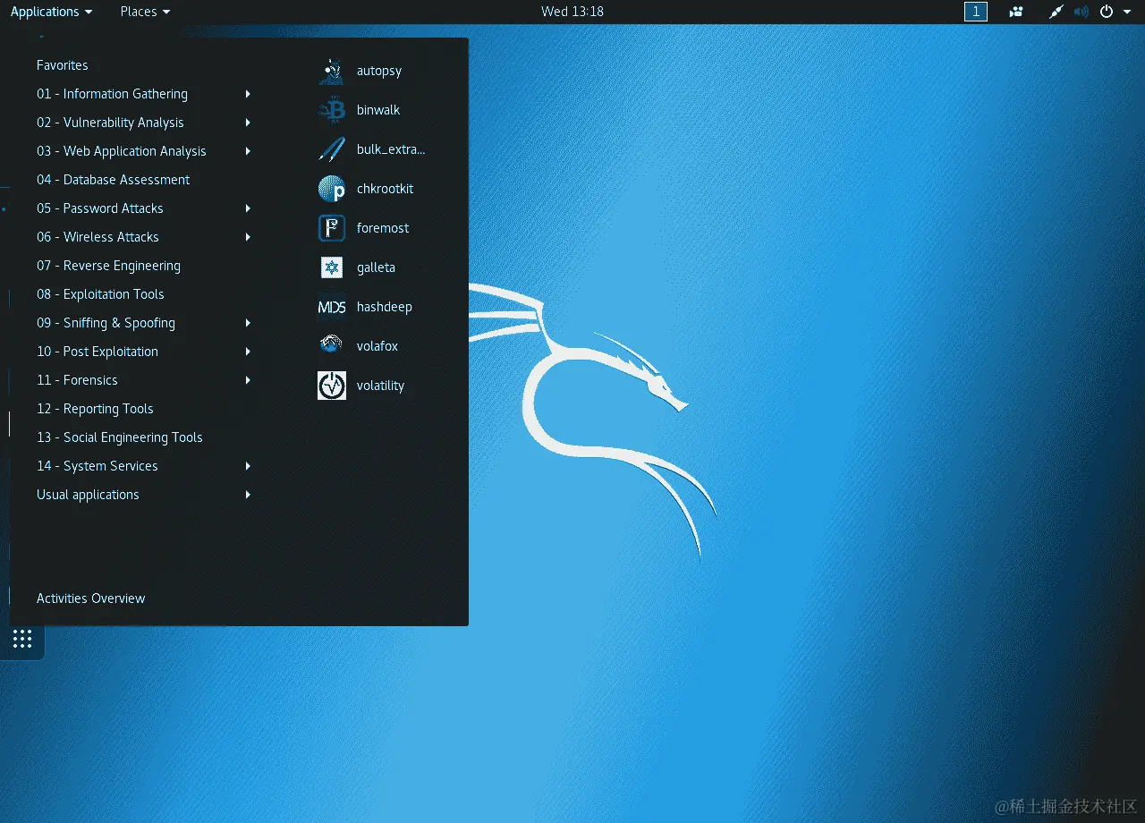Click the binwalk text label
Viewport: 1145px width, 823px height.
[378, 110]
